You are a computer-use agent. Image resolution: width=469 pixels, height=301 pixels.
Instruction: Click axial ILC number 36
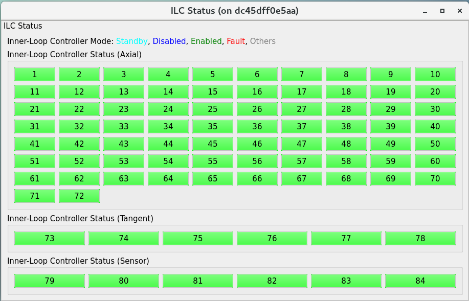click(x=257, y=127)
